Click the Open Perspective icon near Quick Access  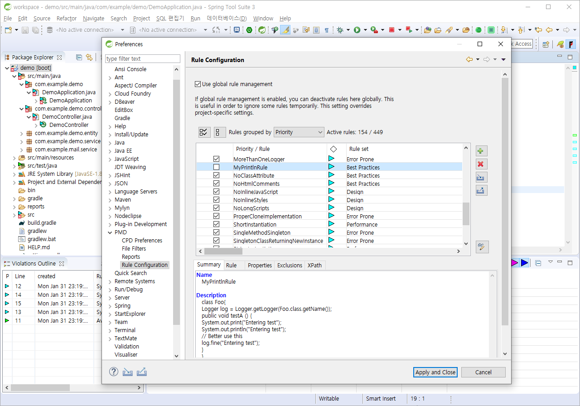pos(546,44)
